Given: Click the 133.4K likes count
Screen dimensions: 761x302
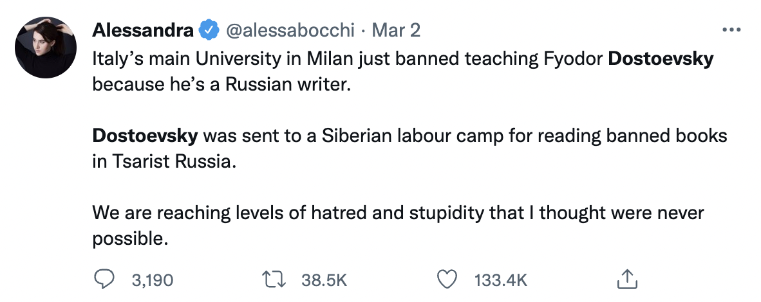Looking at the screenshot, I should pyautogui.click(x=500, y=280).
